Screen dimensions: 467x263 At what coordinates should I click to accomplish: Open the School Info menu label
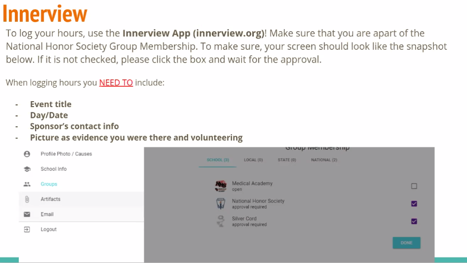53,169
